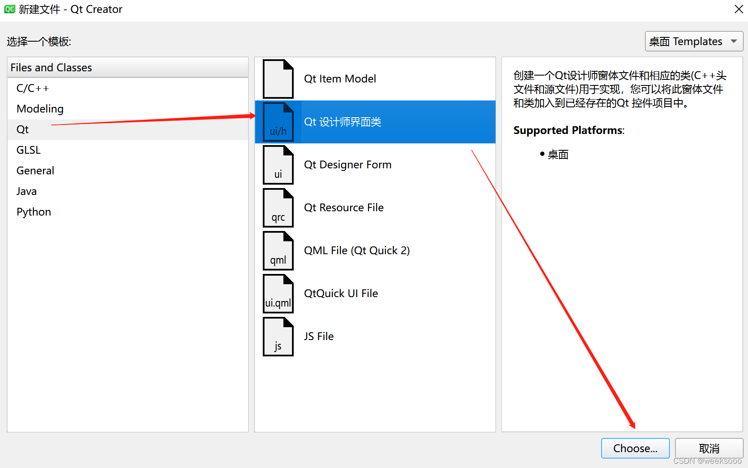Click the ui/h designer class icon

(x=278, y=122)
